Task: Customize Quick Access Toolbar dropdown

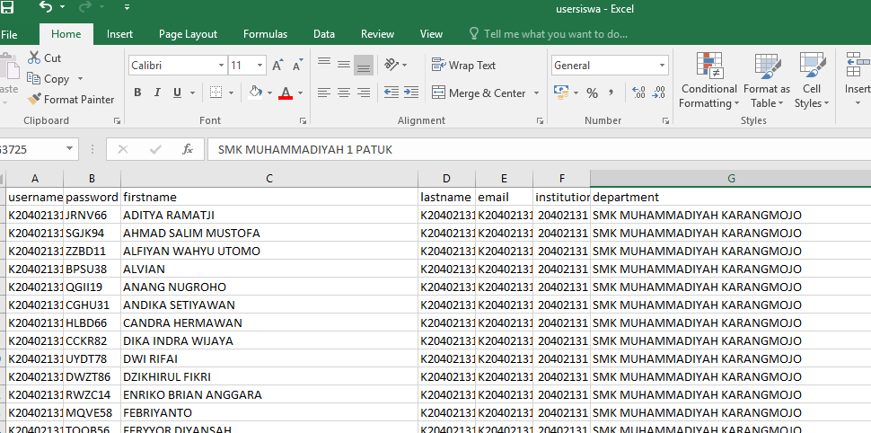Action: (128, 7)
